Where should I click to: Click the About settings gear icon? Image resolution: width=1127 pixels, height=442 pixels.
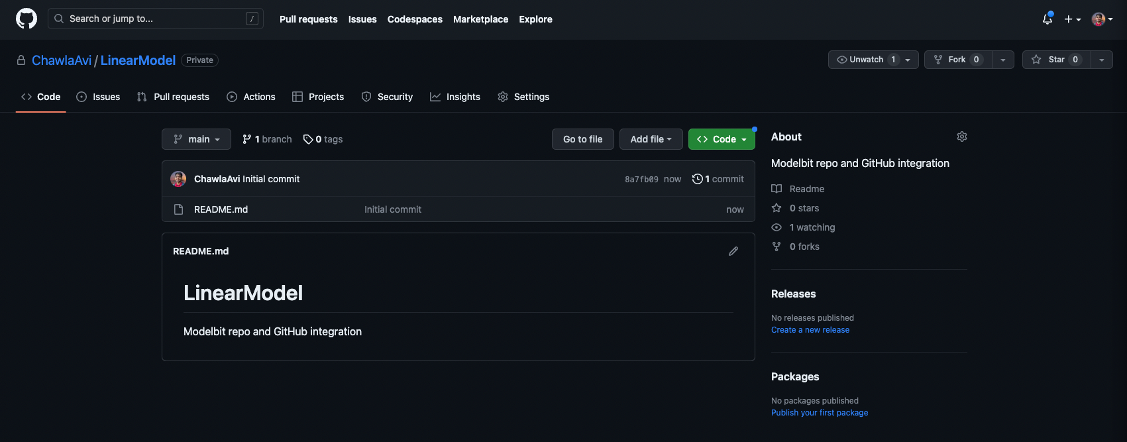[961, 137]
